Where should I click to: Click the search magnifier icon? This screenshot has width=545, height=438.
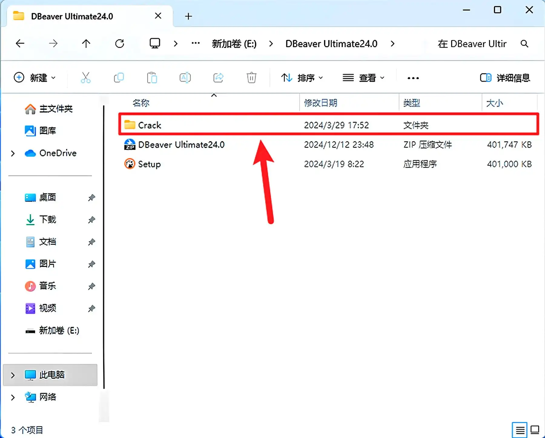[x=524, y=44]
